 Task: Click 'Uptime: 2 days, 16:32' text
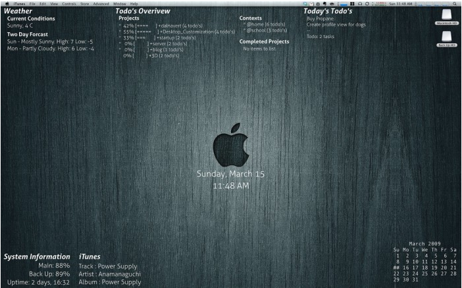tap(38, 282)
